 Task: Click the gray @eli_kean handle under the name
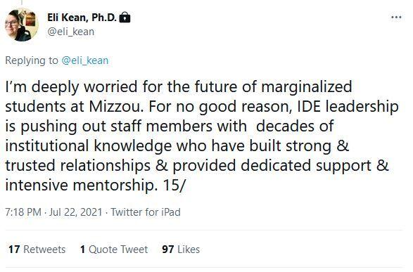(x=70, y=32)
